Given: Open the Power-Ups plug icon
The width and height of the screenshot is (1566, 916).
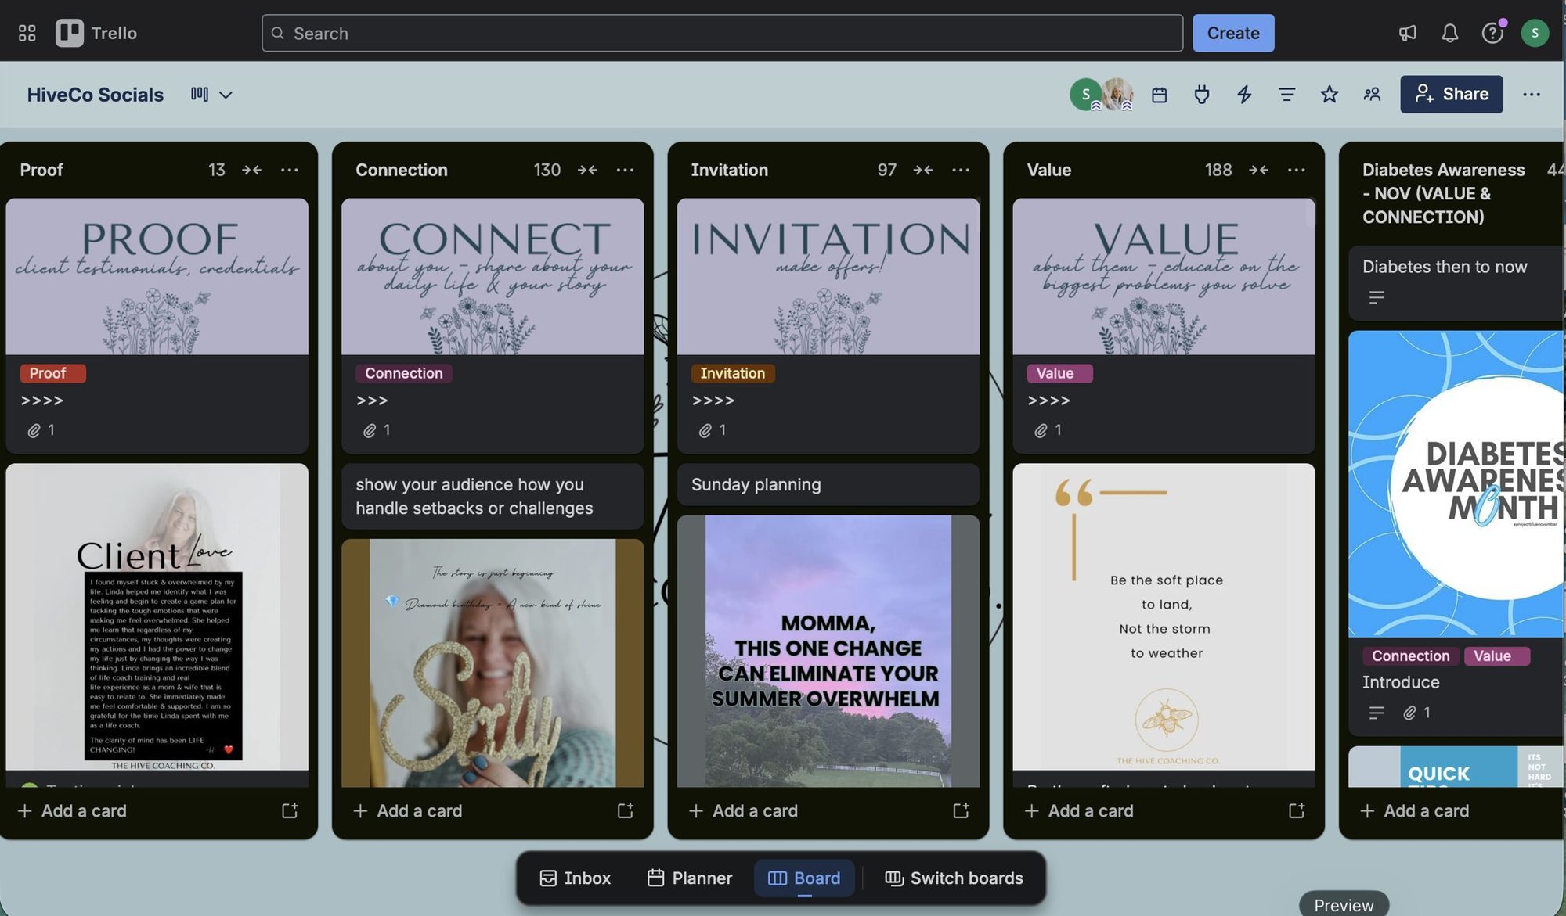Looking at the screenshot, I should (1201, 95).
